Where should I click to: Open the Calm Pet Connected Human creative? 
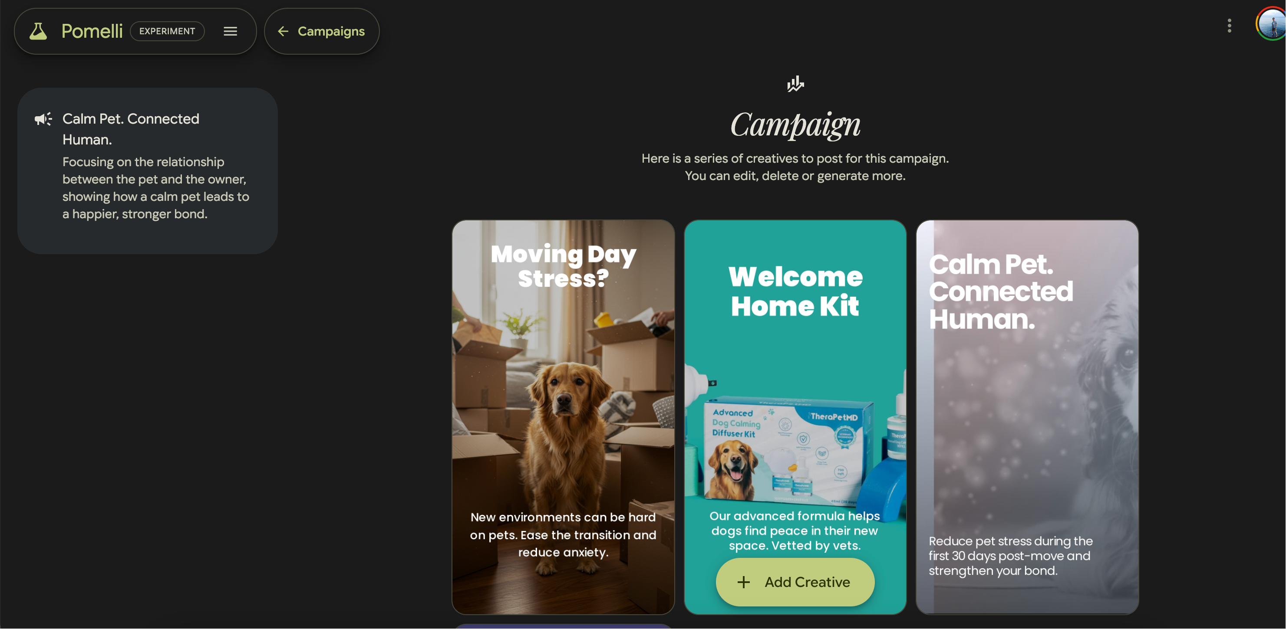1027,417
